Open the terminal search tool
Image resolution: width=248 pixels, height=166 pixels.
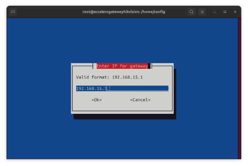pos(191,12)
